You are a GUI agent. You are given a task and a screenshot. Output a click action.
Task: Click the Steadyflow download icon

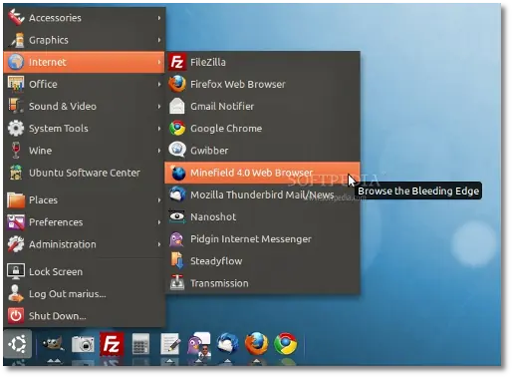click(x=177, y=260)
